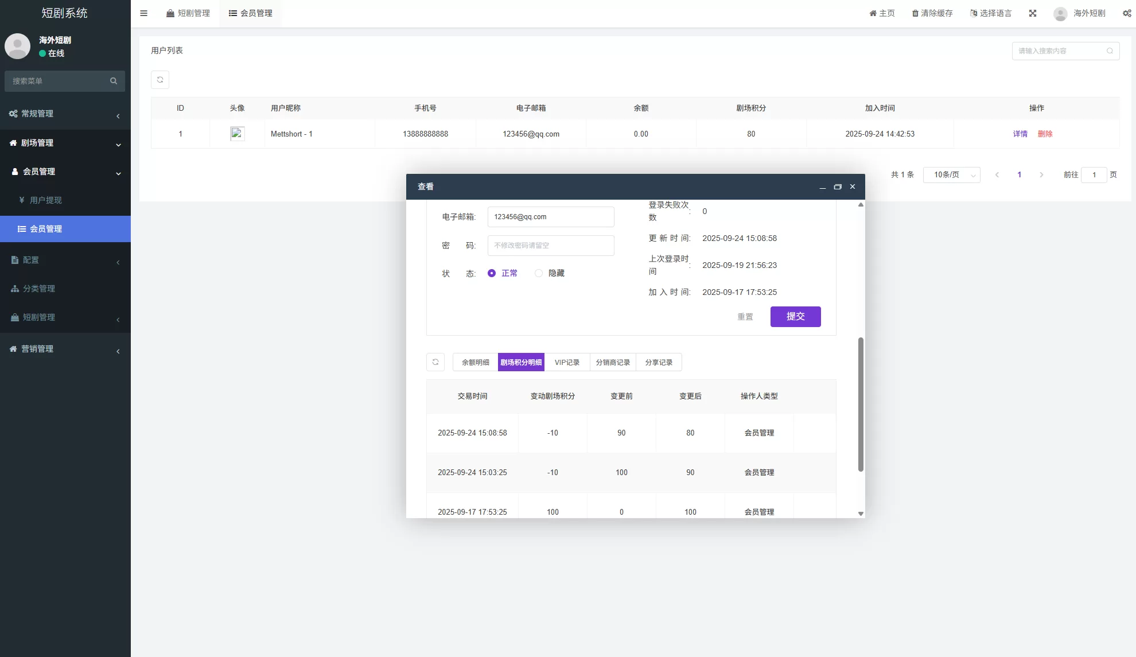This screenshot has height=657, width=1136.
Task: Click 清除缓存 trash icon in header
Action: point(915,13)
